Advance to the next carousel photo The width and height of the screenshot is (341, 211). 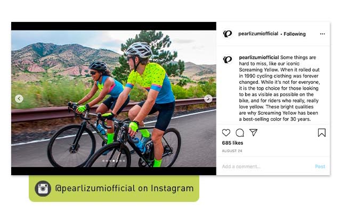(x=208, y=99)
